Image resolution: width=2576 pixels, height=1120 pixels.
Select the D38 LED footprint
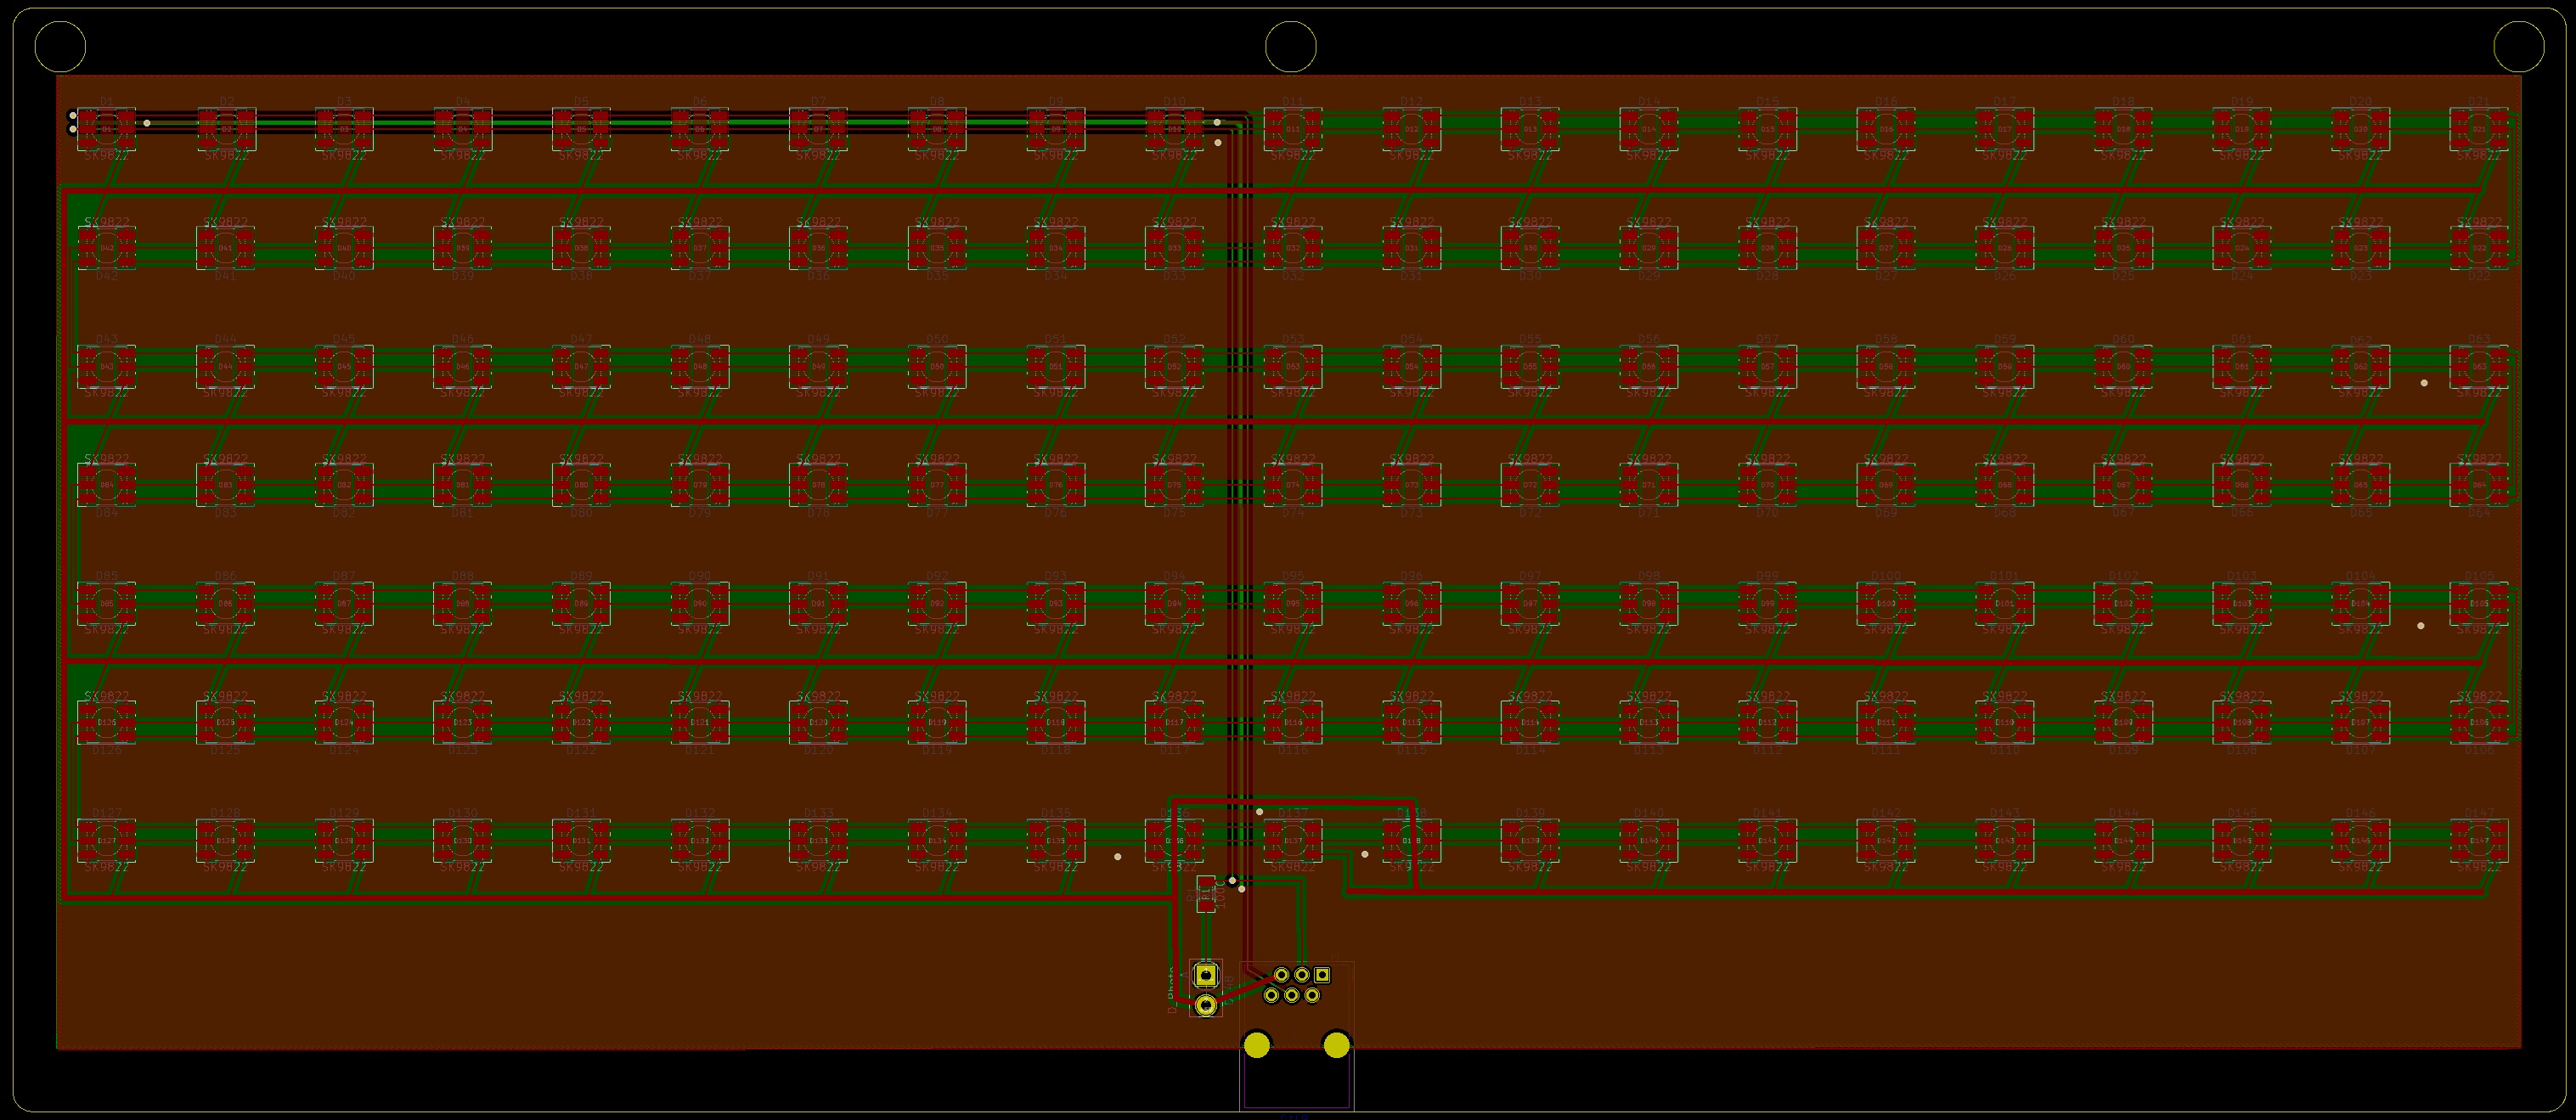pyautogui.click(x=581, y=248)
